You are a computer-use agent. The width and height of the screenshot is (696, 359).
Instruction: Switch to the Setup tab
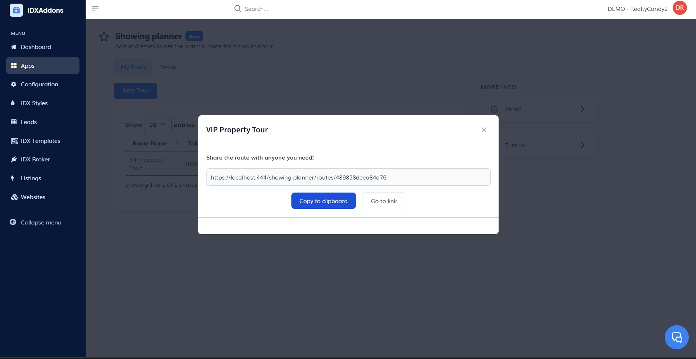[168, 67]
